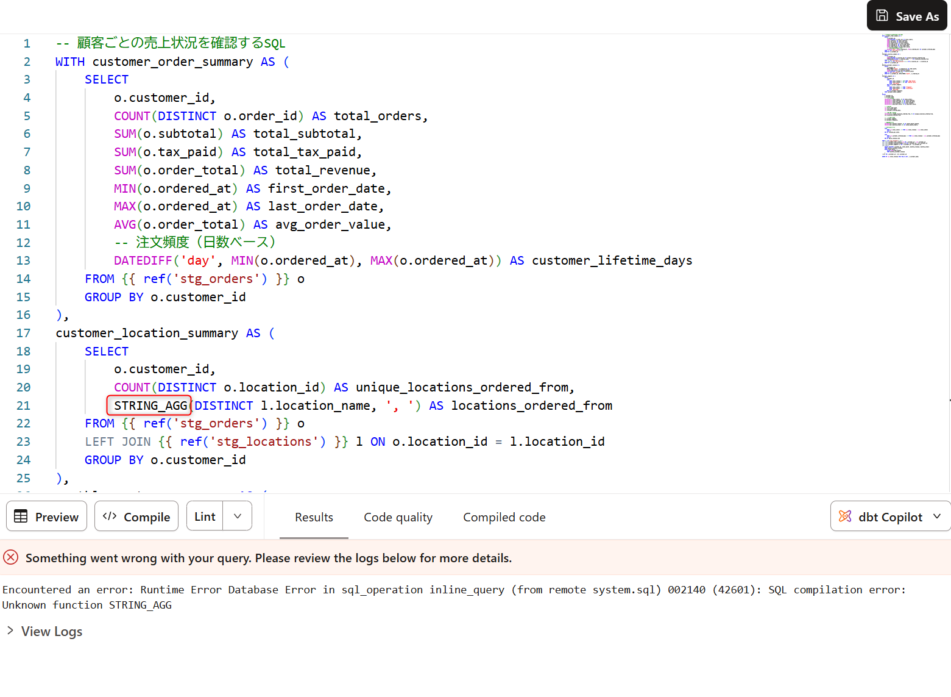Click 'customer_lifetime_days' alias on line 13
951x697 pixels.
(612, 260)
